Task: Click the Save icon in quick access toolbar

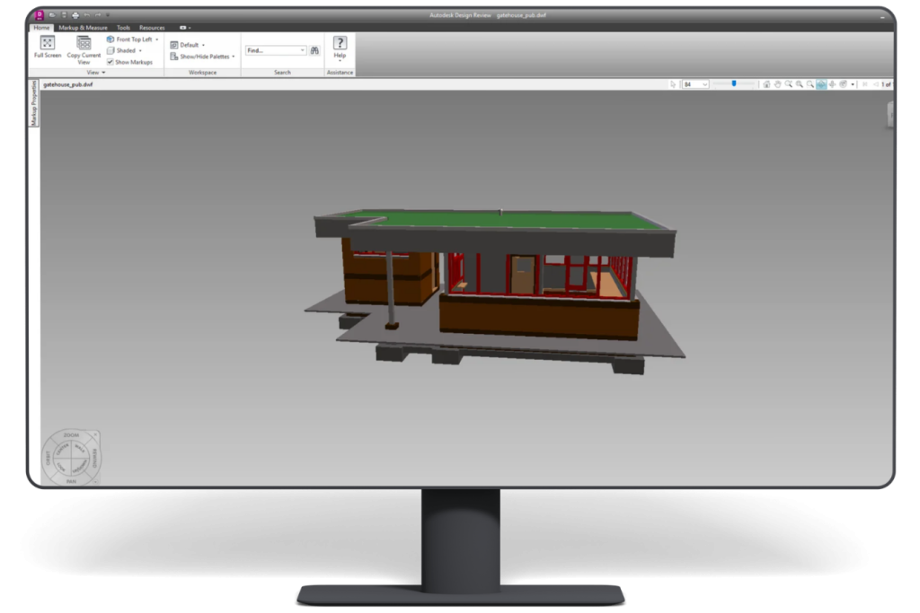Action: click(64, 15)
